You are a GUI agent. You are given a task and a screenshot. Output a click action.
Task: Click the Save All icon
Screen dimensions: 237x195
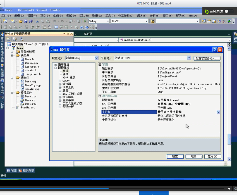31,21
